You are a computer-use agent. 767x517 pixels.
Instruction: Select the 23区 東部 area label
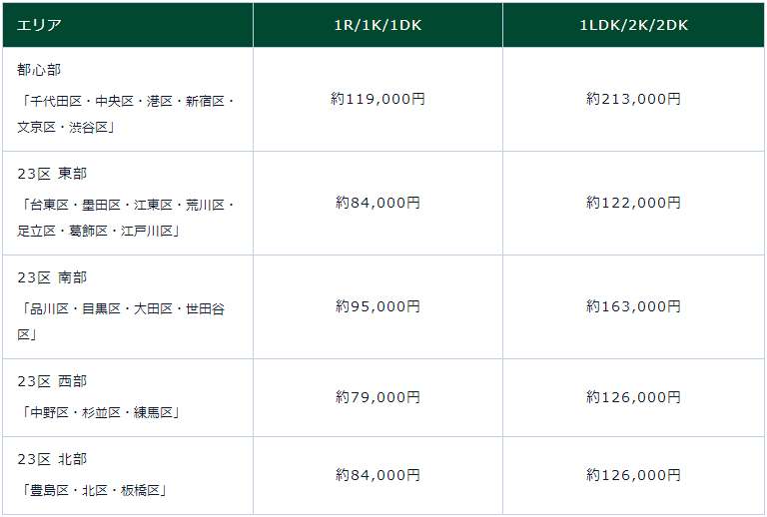pyautogui.click(x=52, y=174)
